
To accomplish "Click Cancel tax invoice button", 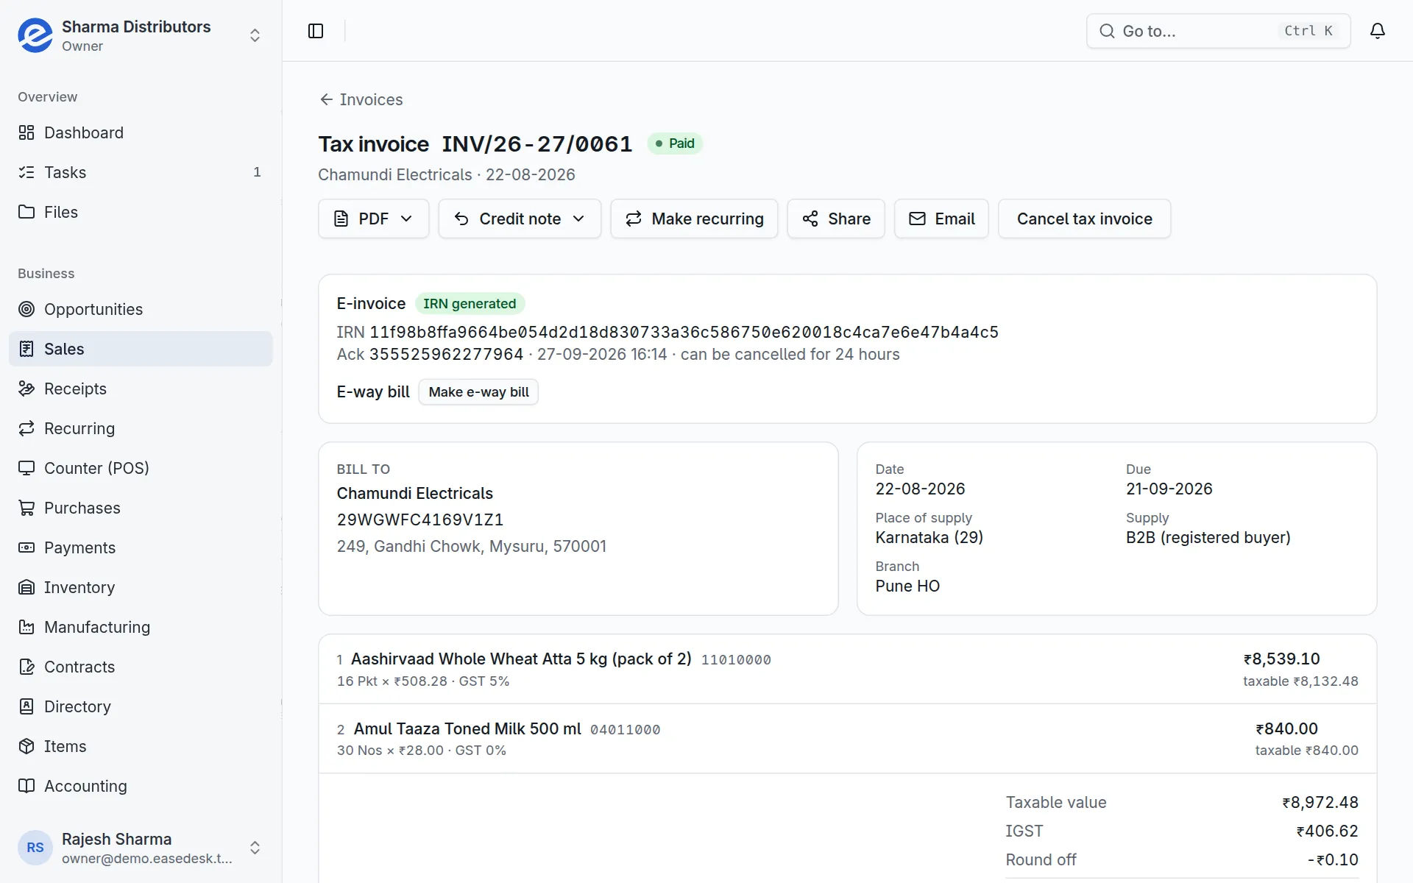I will pos(1085,219).
